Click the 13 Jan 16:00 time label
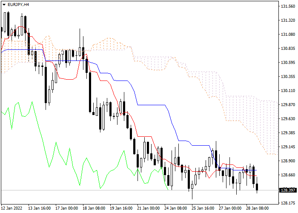The height and width of the screenshot is (213, 298). click(40, 208)
